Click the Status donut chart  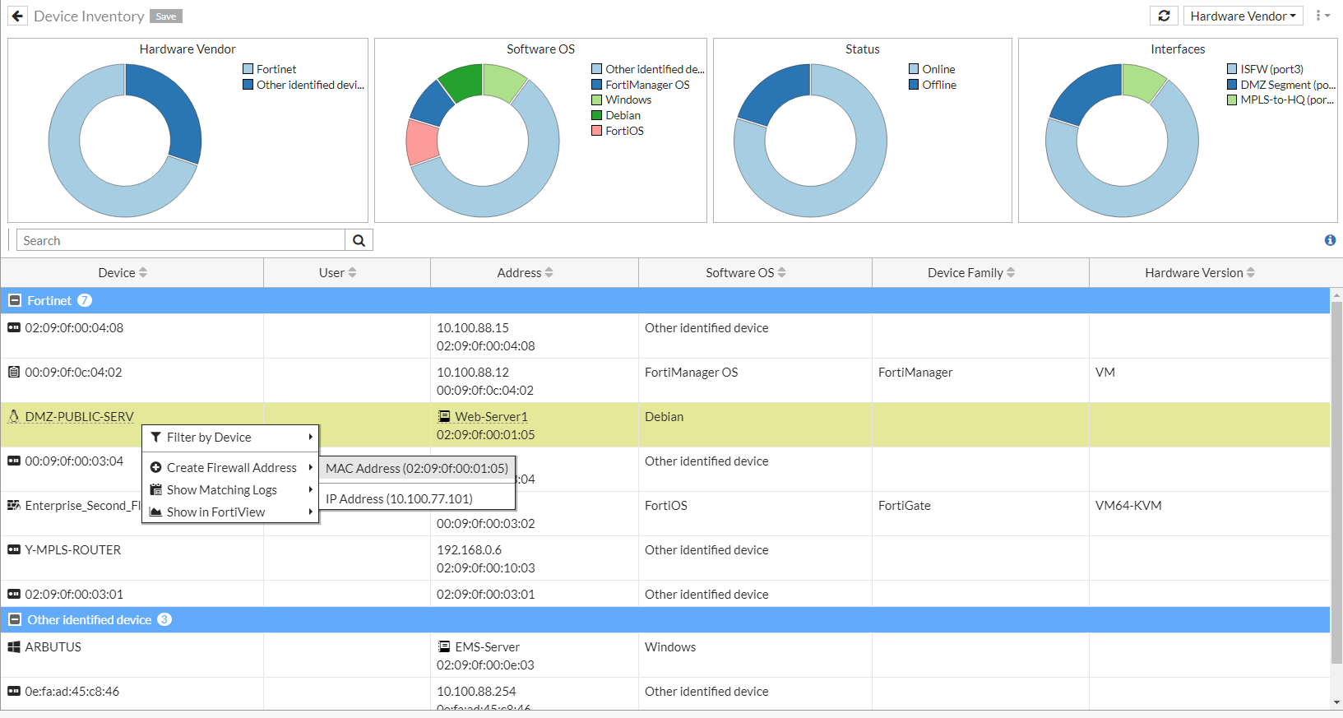810,141
